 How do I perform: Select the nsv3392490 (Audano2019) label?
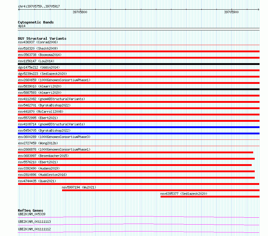click(x=39, y=168)
